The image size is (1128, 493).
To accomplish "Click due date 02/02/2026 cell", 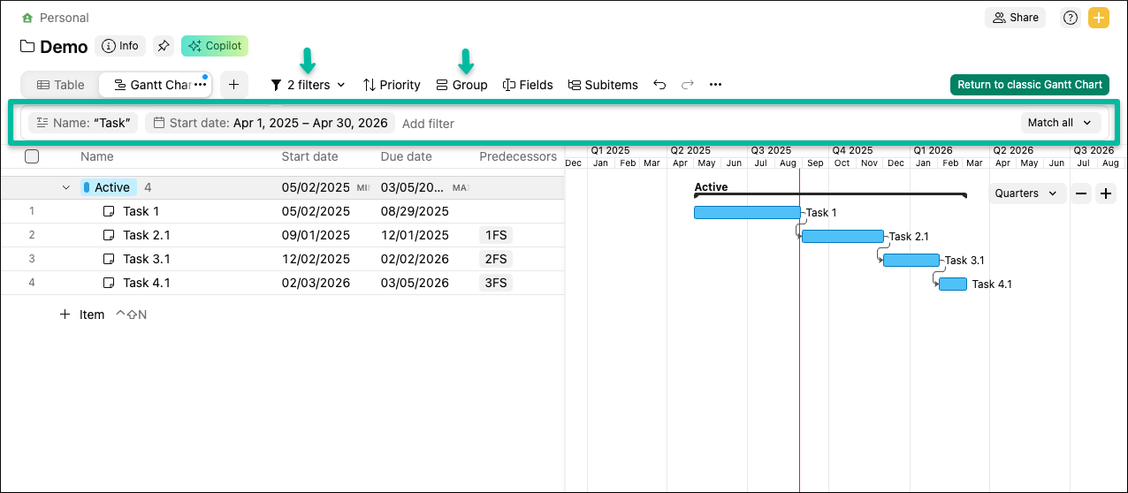I will coord(415,259).
